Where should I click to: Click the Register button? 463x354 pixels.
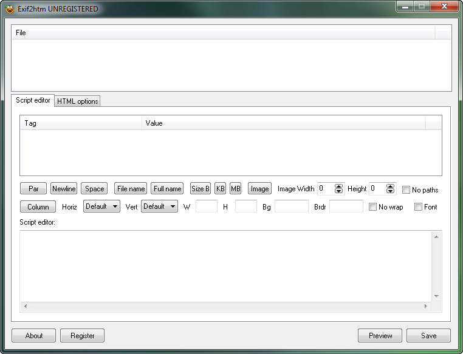click(83, 335)
